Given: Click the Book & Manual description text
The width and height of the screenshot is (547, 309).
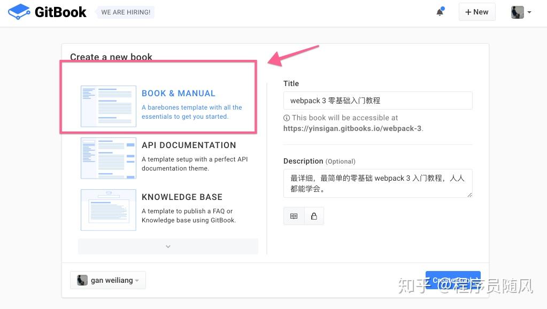Looking at the screenshot, I should point(192,112).
